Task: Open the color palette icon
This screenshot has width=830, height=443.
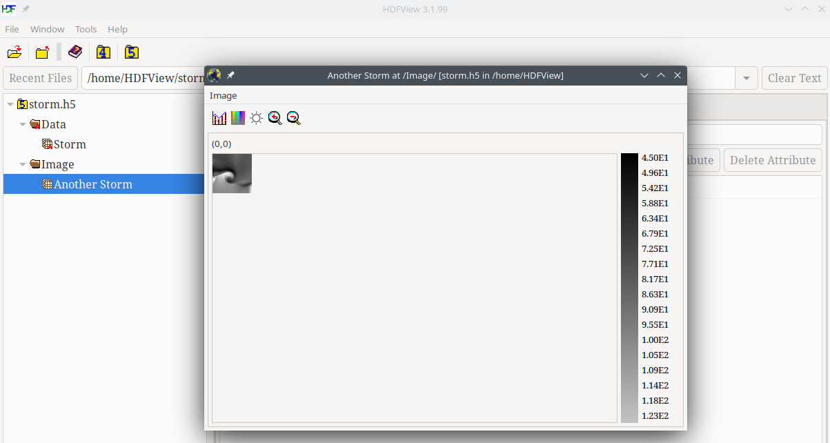Action: 238,118
